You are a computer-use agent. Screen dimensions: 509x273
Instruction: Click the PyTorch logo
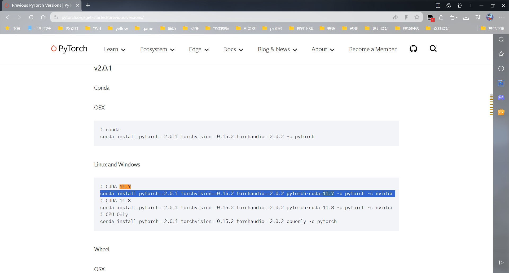coord(69,49)
